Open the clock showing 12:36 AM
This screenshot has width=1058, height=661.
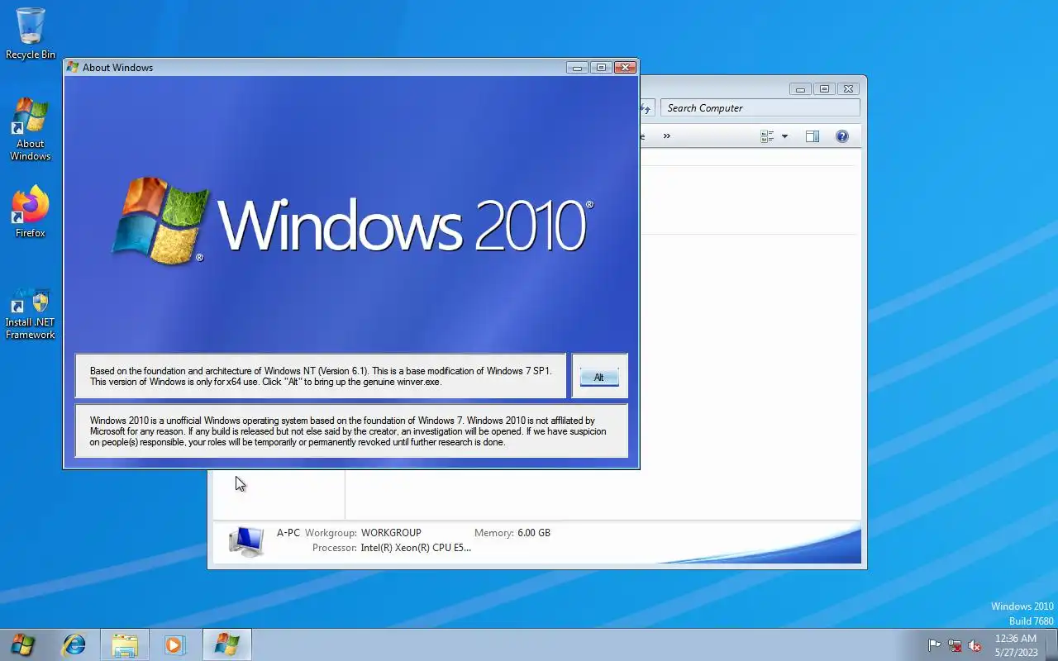tap(1016, 645)
